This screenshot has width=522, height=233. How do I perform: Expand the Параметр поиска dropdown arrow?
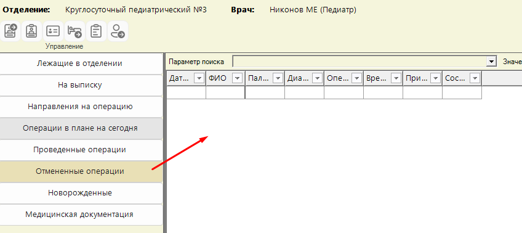(491, 62)
